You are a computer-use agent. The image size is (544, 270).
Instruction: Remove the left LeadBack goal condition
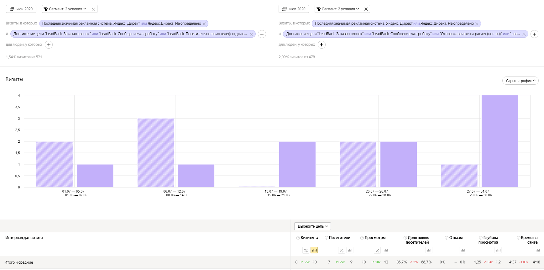(x=251, y=34)
